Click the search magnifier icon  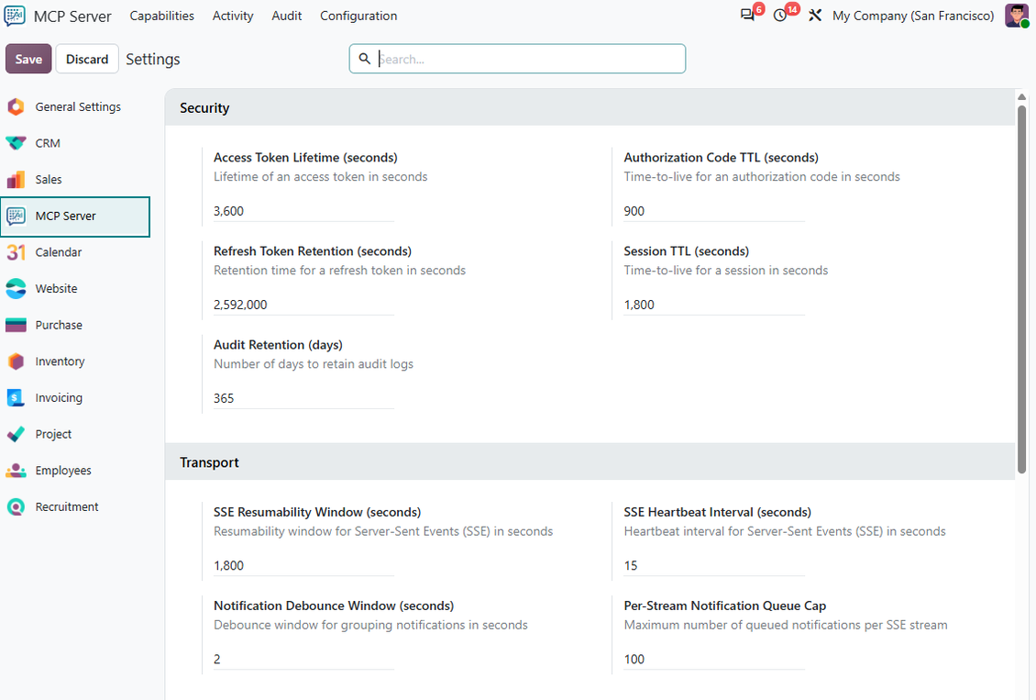tap(364, 59)
